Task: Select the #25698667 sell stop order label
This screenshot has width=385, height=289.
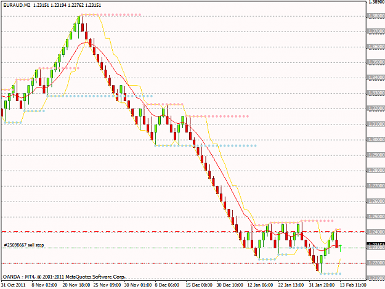Action: pos(24,245)
